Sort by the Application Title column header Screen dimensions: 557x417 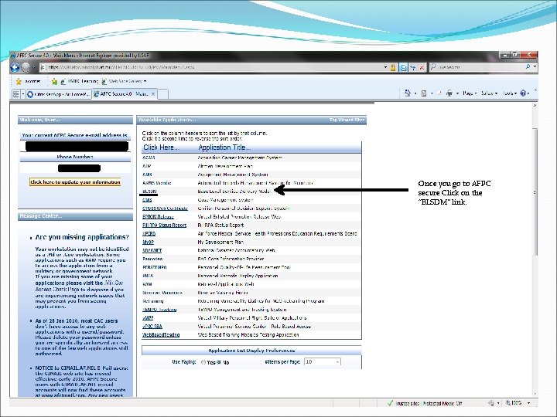(x=224, y=147)
